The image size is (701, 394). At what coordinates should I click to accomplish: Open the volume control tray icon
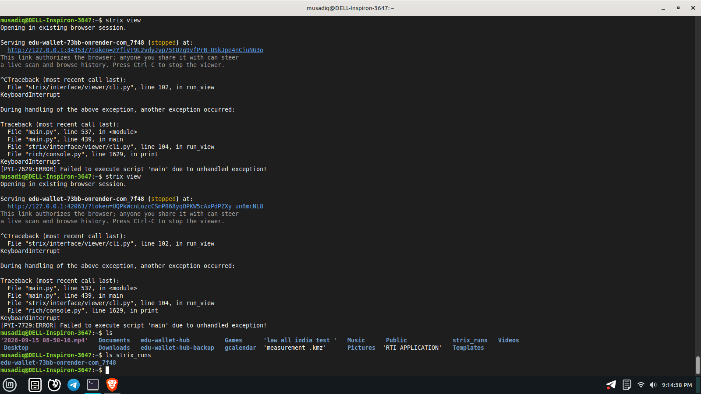click(x=653, y=385)
